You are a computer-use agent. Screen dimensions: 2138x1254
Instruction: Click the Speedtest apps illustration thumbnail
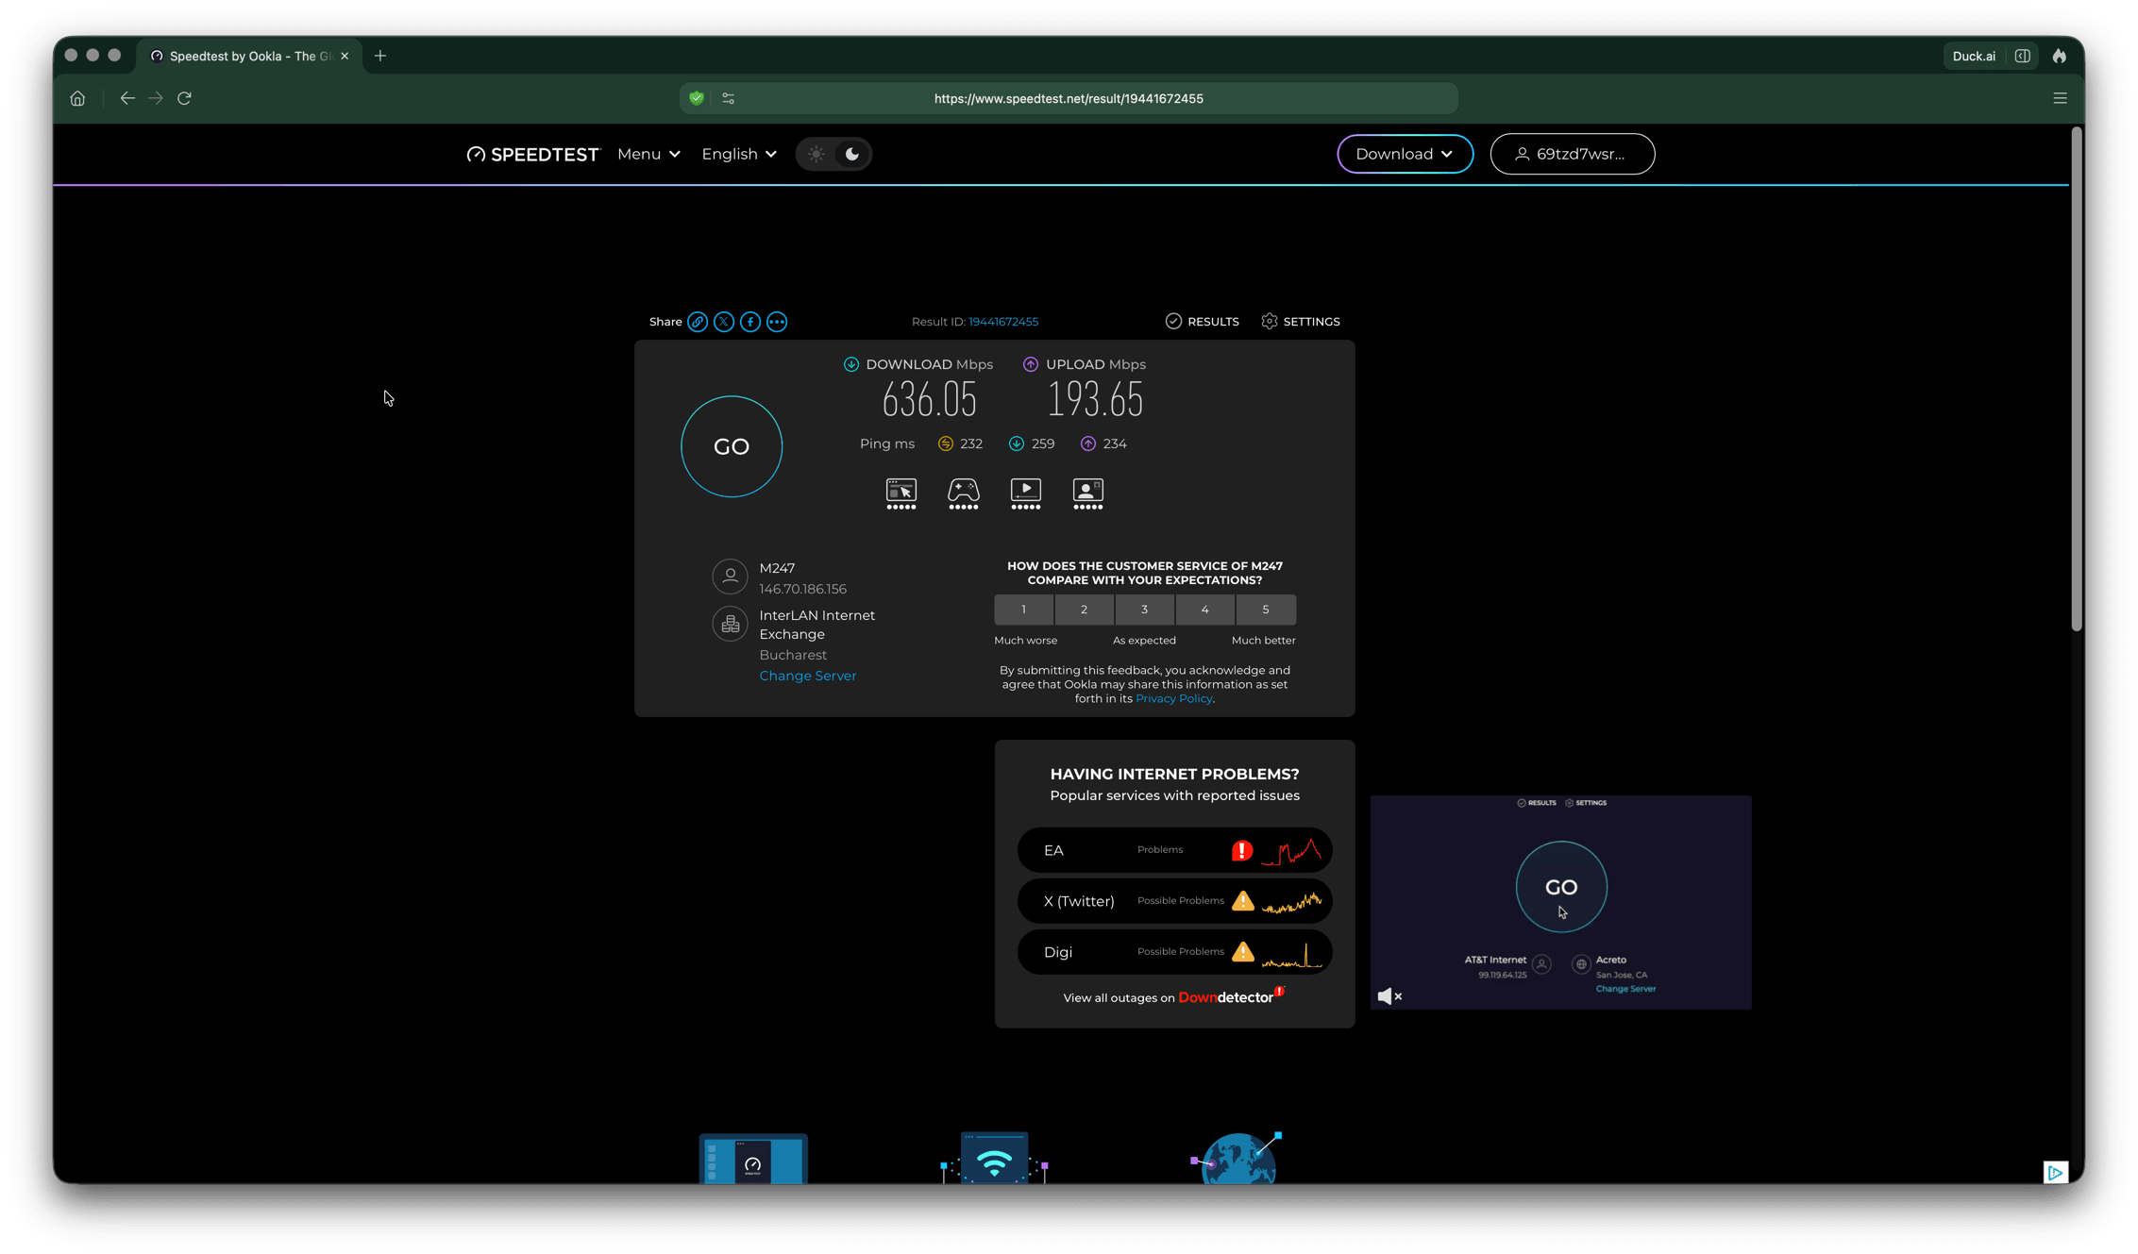[753, 1159]
